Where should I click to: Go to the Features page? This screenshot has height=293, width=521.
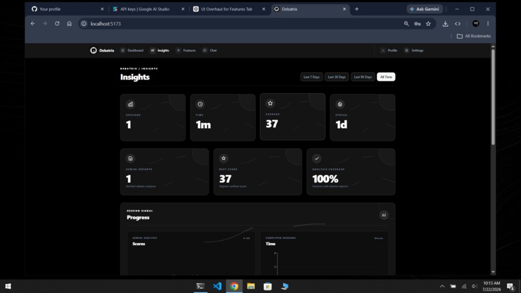tap(186, 50)
